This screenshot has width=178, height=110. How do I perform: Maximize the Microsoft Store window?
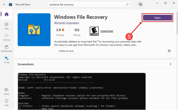(165, 3)
